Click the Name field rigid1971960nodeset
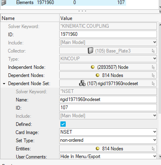Image resolution: width=161 pixels, height=165 pixels. [108, 99]
